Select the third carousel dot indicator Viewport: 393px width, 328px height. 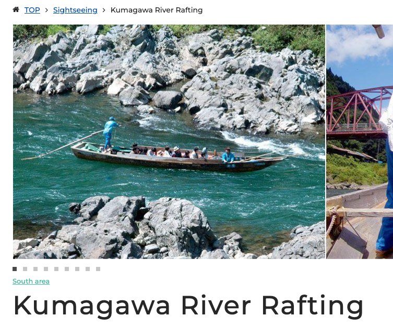tap(35, 269)
